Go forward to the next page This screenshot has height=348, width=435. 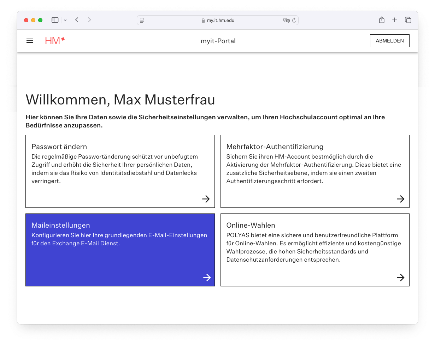89,20
